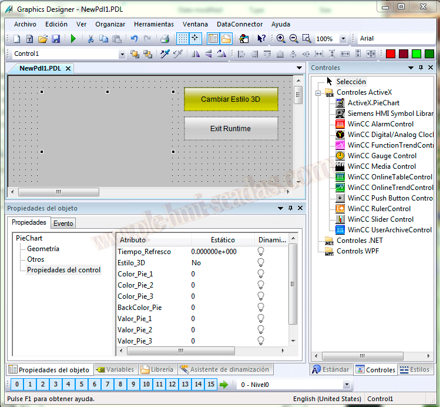440x407 pixels.
Task: Click the Undo arrow icon
Action: 134,39
